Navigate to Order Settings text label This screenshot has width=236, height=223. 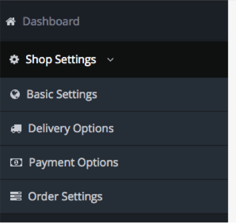(65, 197)
